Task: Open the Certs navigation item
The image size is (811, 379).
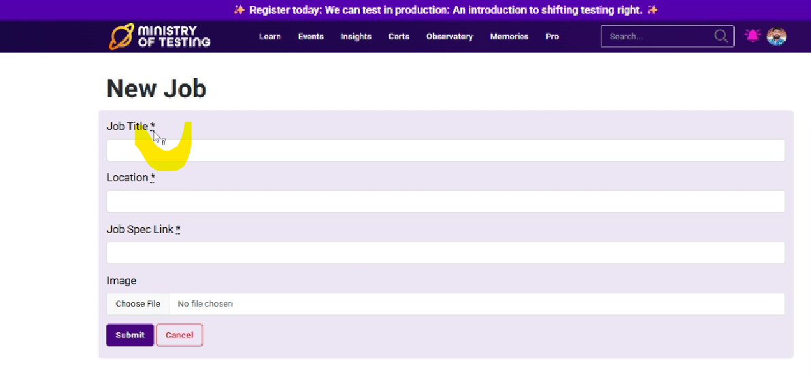Action: [399, 37]
